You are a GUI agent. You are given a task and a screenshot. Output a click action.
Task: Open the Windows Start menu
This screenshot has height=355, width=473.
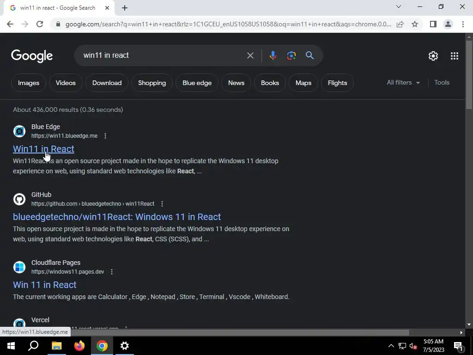11,346
